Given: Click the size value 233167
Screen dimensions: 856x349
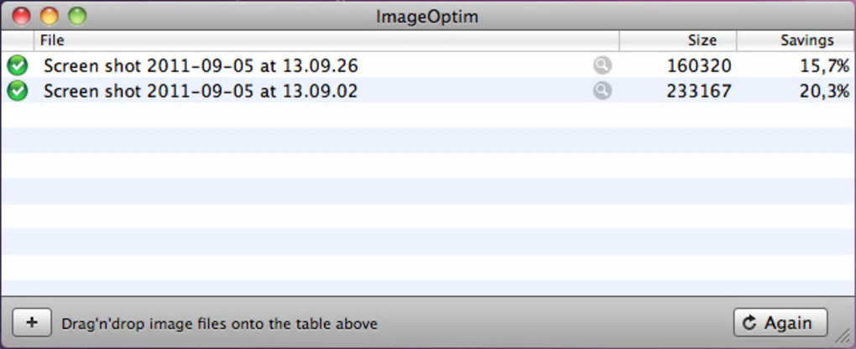Looking at the screenshot, I should pyautogui.click(x=699, y=91).
